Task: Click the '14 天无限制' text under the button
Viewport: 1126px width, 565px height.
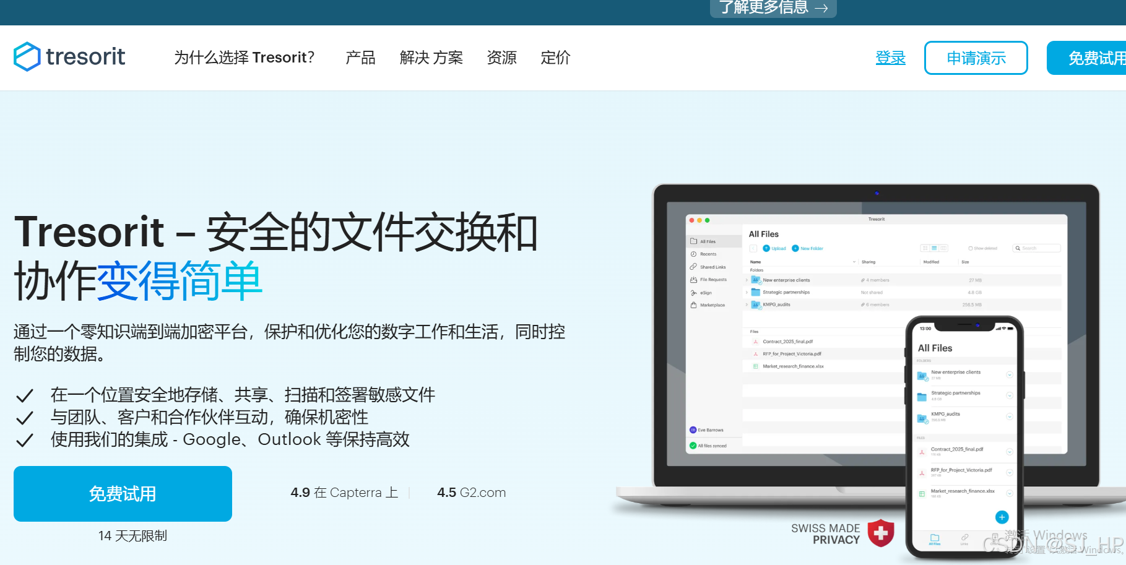Action: (132, 536)
